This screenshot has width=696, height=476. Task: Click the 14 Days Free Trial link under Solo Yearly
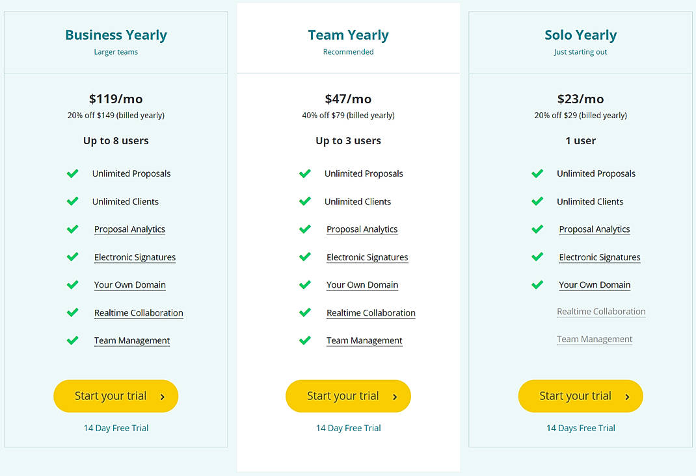580,428
